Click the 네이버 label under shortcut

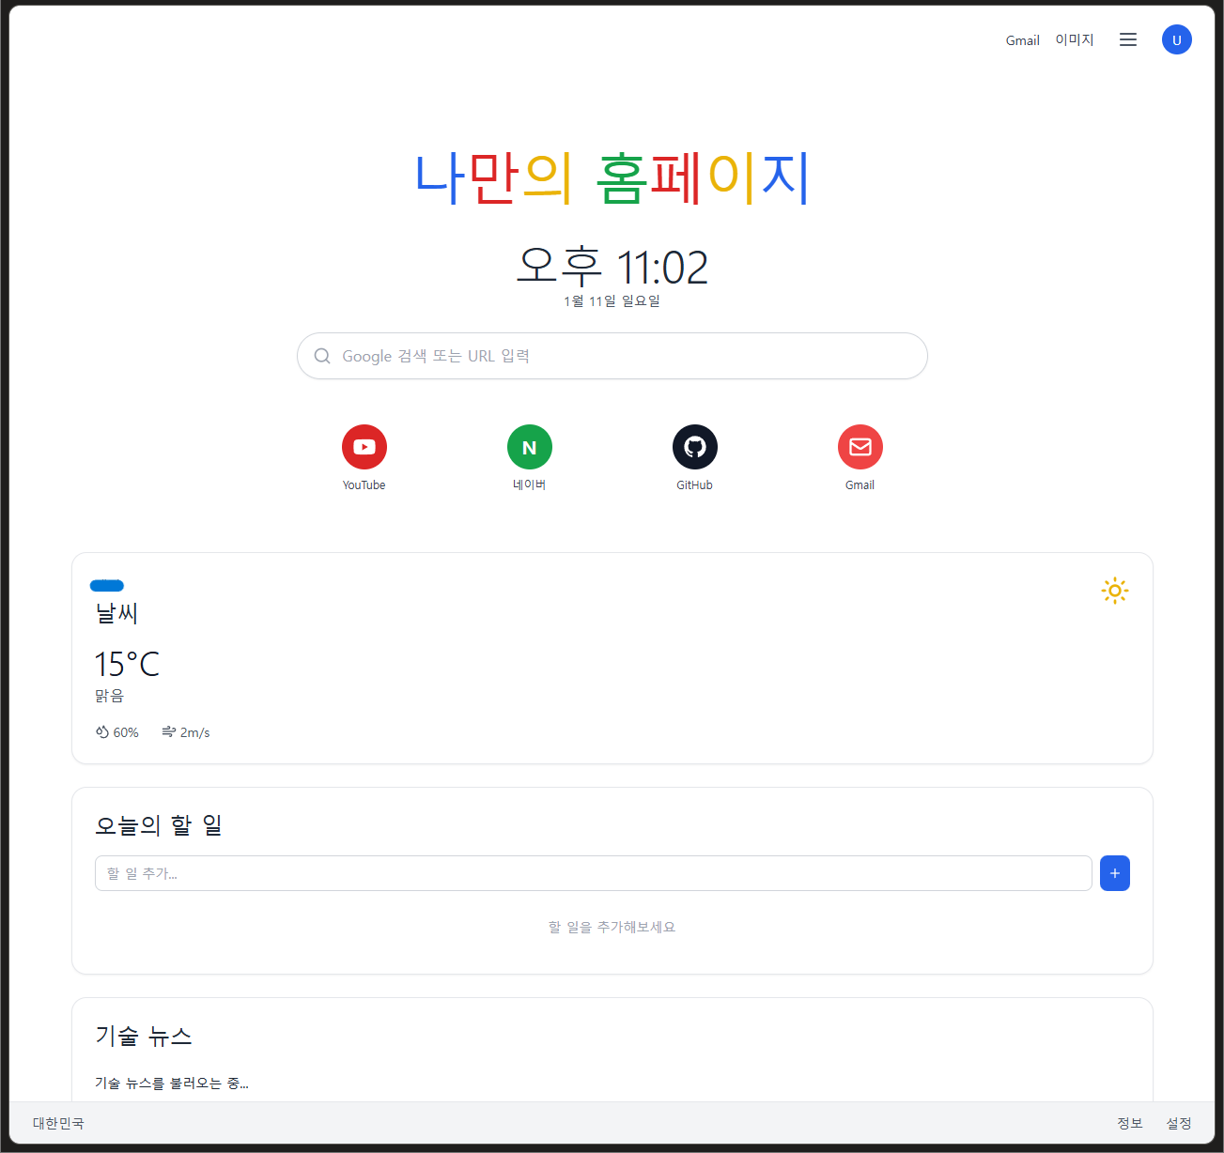tap(530, 485)
